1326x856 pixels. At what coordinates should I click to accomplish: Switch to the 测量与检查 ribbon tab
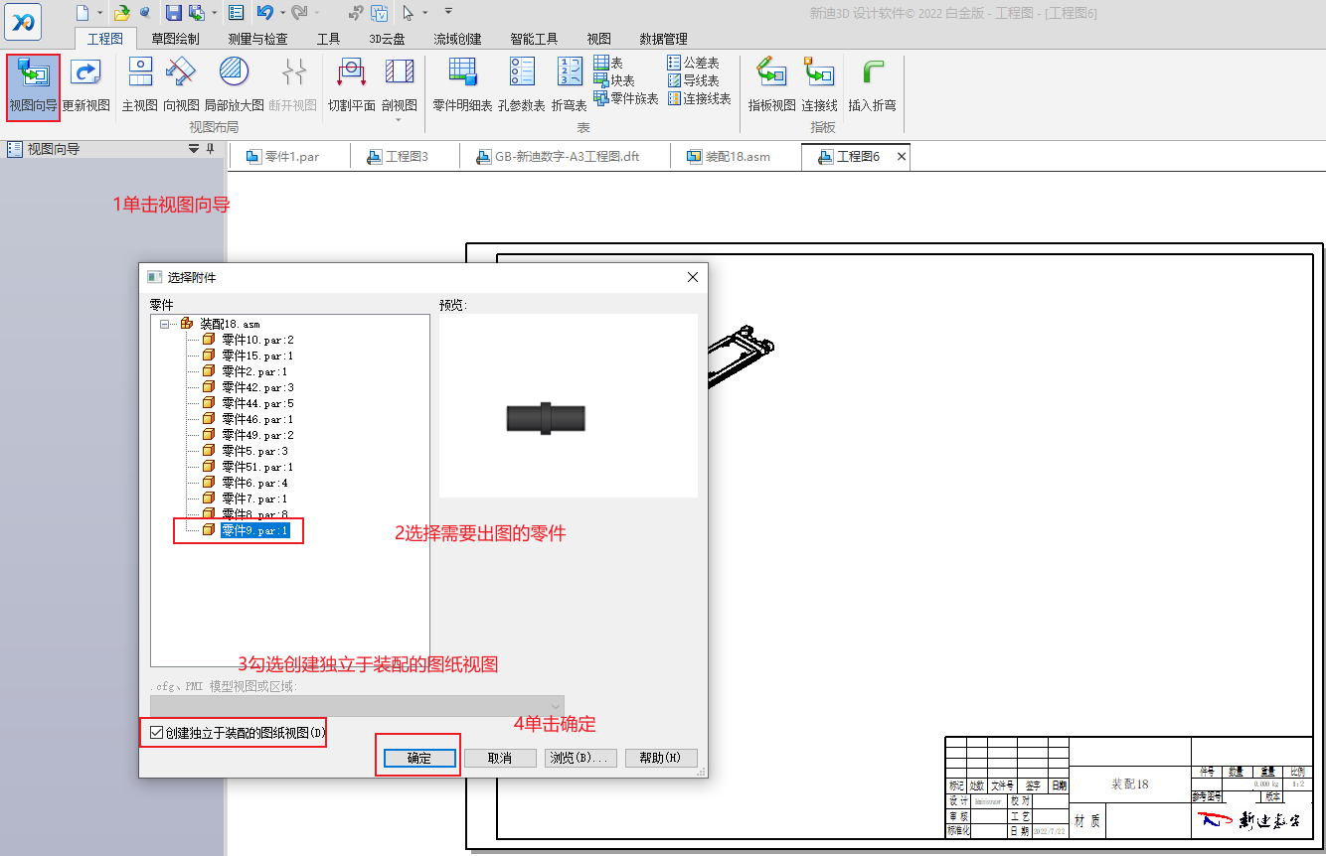(x=257, y=39)
